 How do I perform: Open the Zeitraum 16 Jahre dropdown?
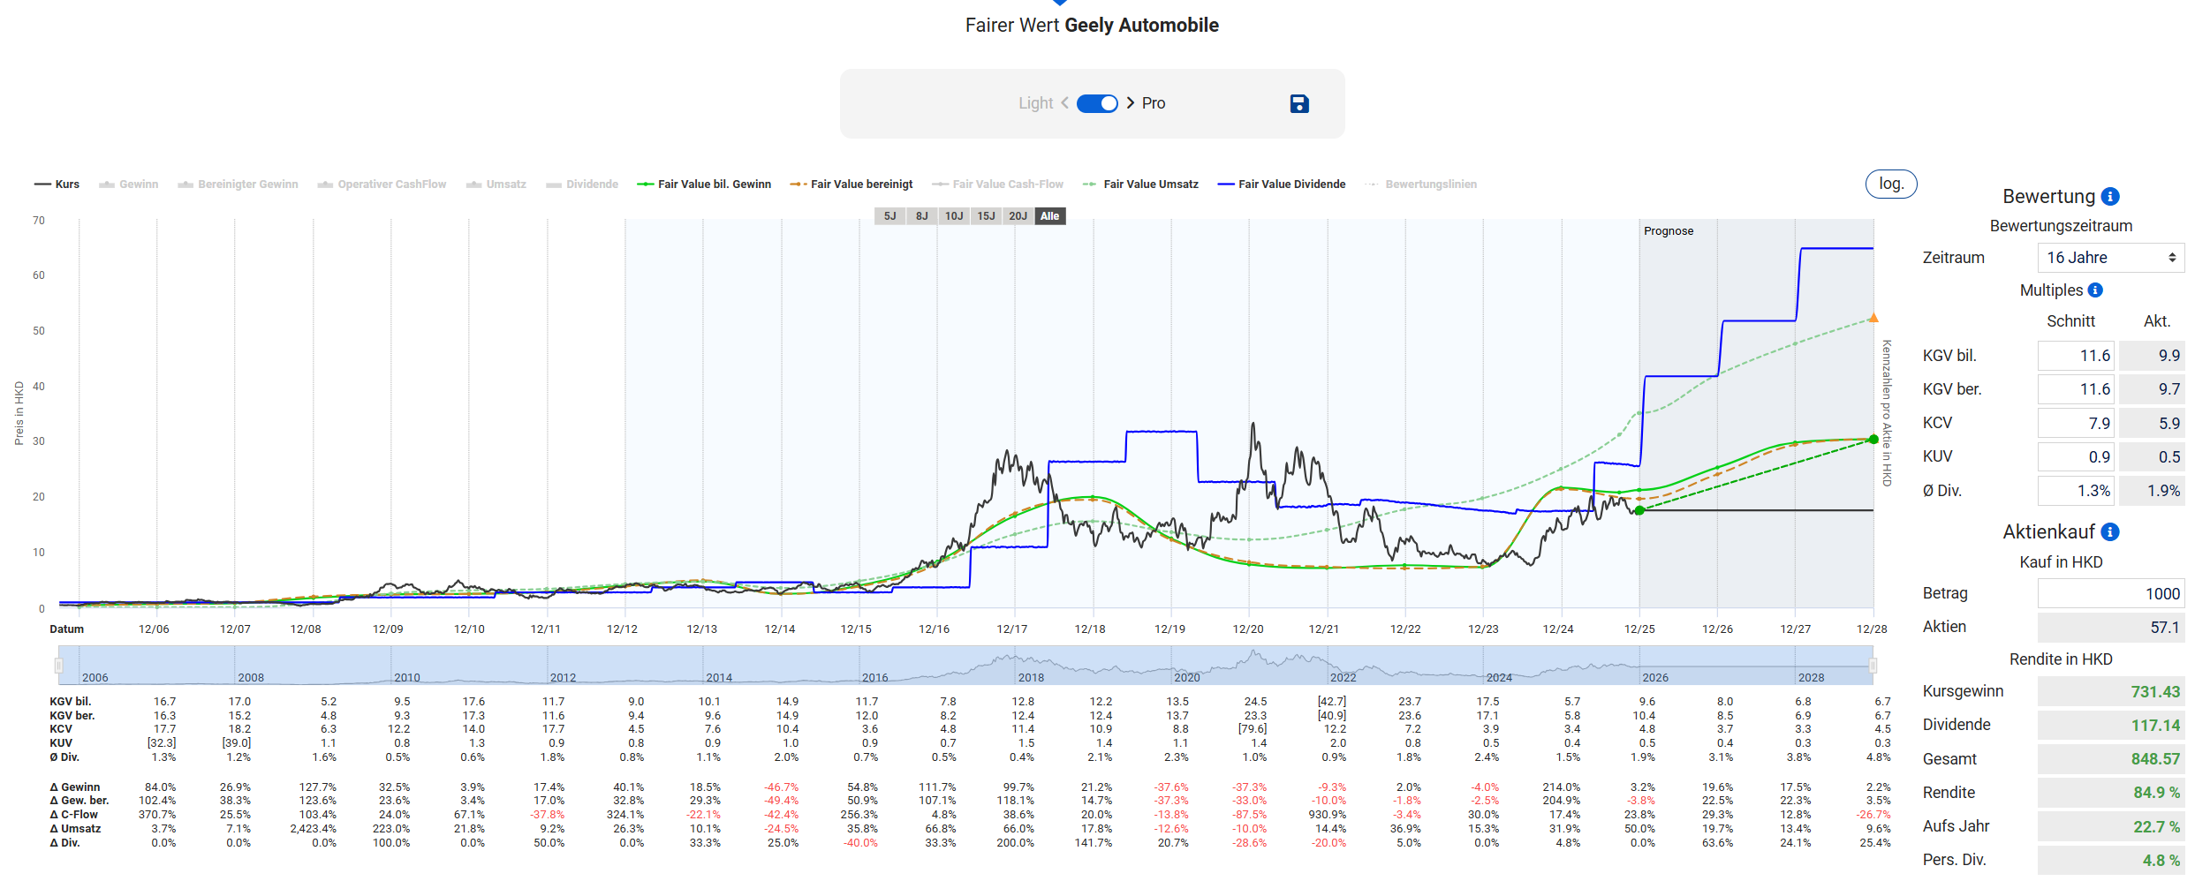tap(2110, 258)
